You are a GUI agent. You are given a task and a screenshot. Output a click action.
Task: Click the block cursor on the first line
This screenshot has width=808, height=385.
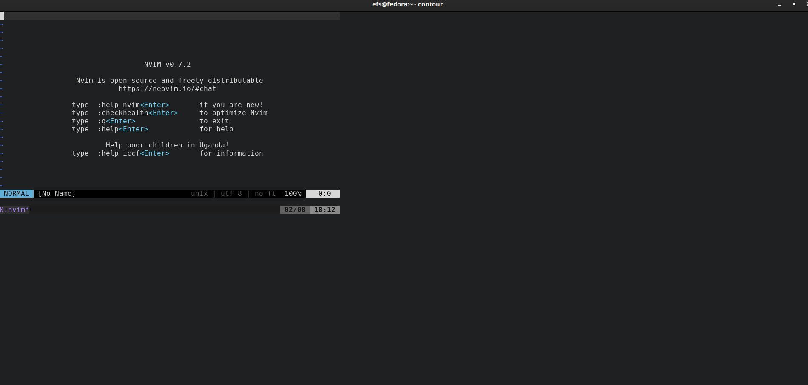point(2,16)
